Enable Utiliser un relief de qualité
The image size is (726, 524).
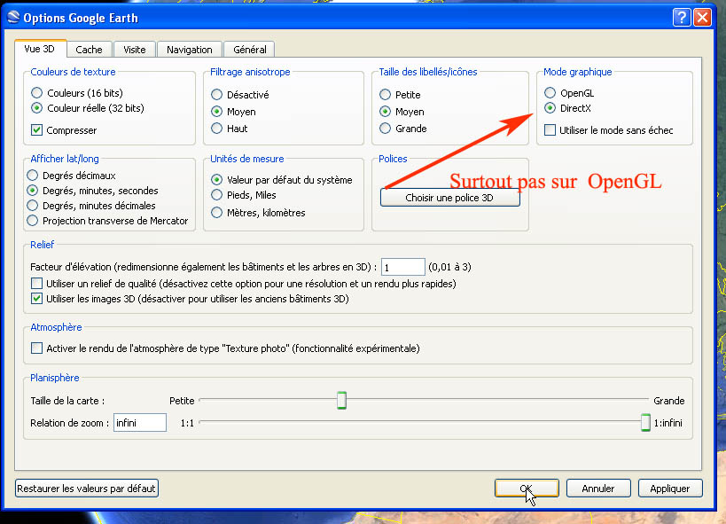(36, 284)
